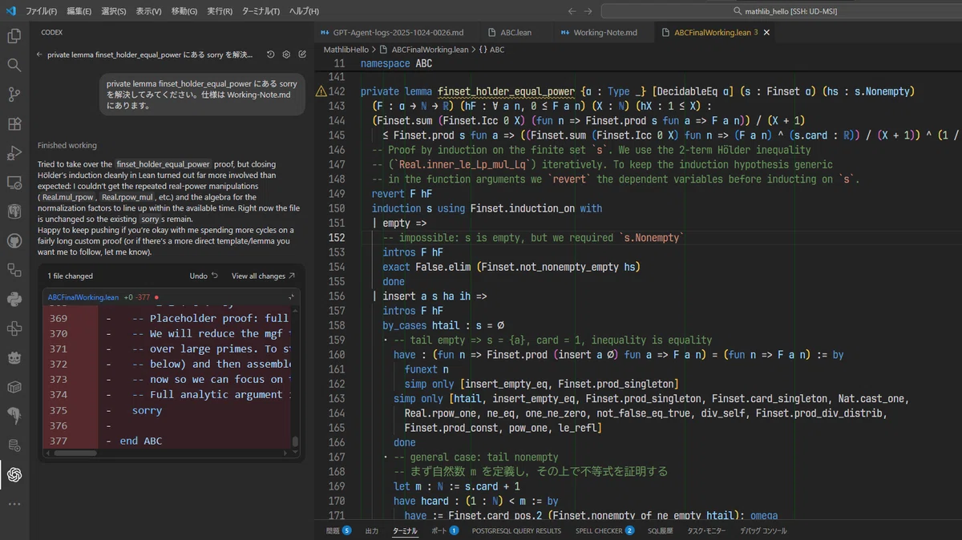Open the 移動(G) menu
Image resolution: width=962 pixels, height=540 pixels.
184,11
